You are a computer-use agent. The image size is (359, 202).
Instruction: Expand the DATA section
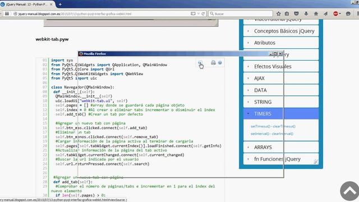click(281, 90)
